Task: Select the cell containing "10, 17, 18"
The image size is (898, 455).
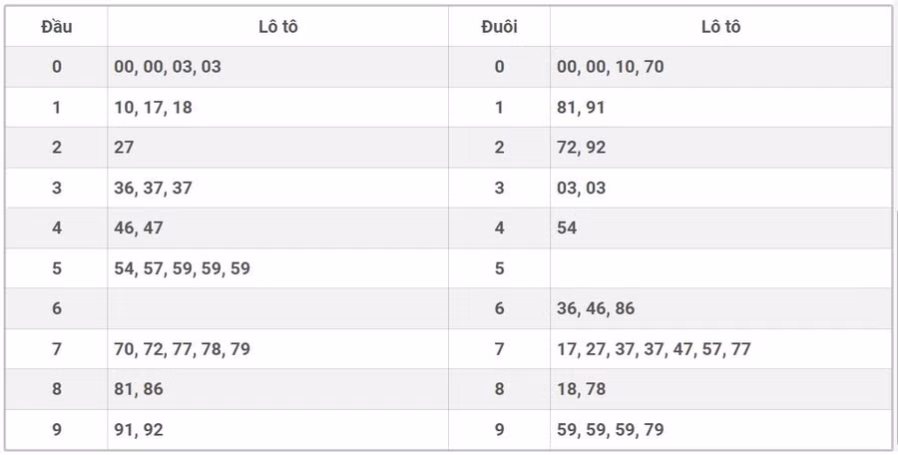Action: tap(153, 108)
